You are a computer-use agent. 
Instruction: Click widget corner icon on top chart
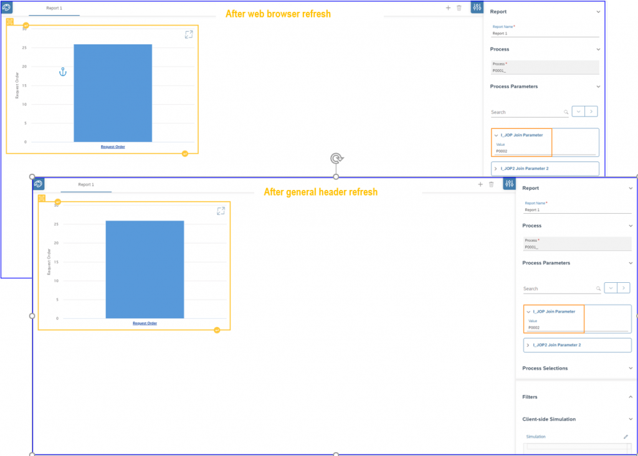(x=10, y=22)
